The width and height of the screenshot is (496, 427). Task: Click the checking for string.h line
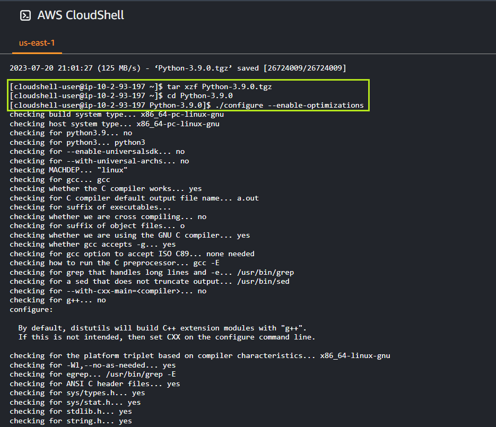click(71, 421)
